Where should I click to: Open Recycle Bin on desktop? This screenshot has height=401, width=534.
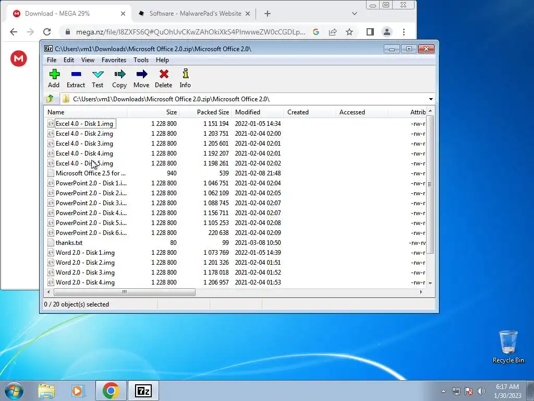point(508,347)
